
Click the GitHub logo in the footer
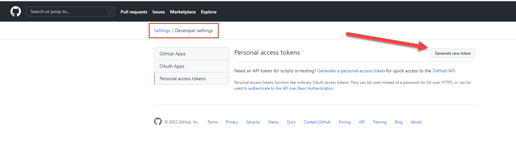[x=158, y=122]
